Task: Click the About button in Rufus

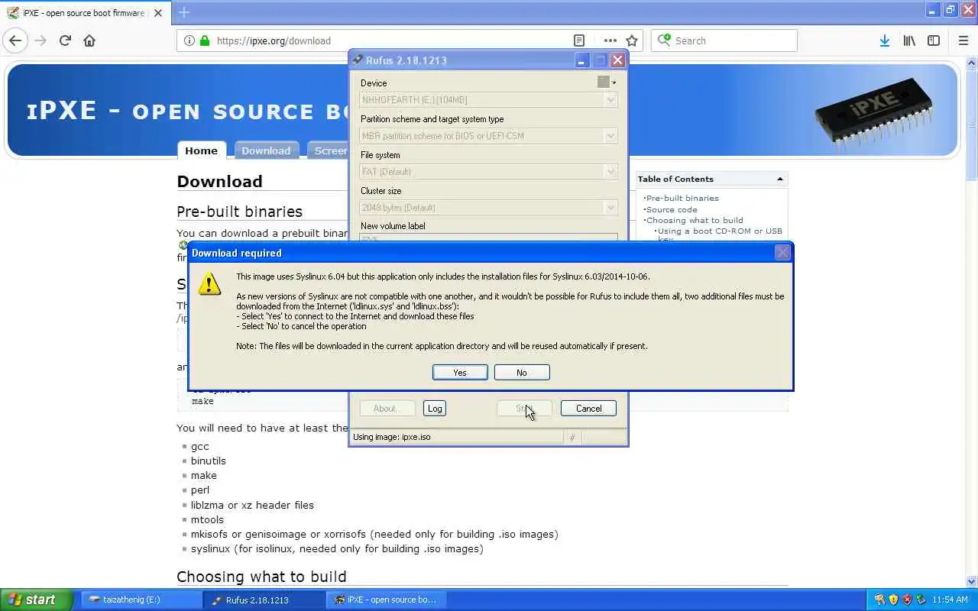Action: point(387,409)
